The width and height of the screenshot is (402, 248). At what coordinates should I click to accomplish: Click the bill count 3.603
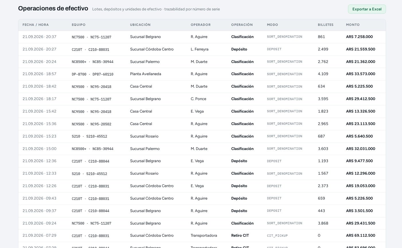(x=323, y=149)
